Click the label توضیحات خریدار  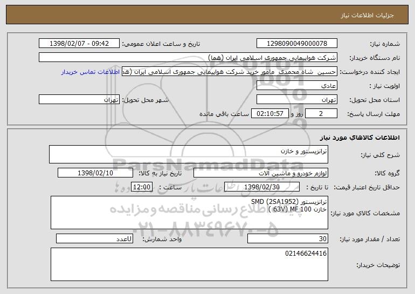point(378,265)
